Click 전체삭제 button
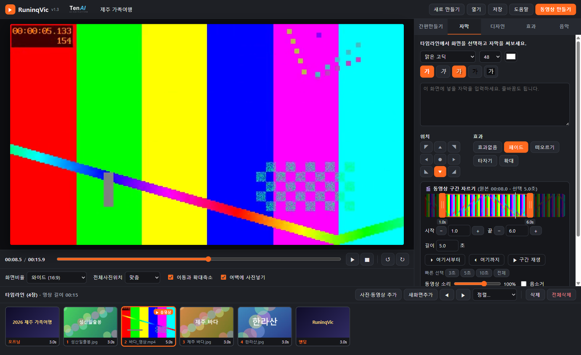Viewport: 581px width, 355px height. click(x=561, y=295)
